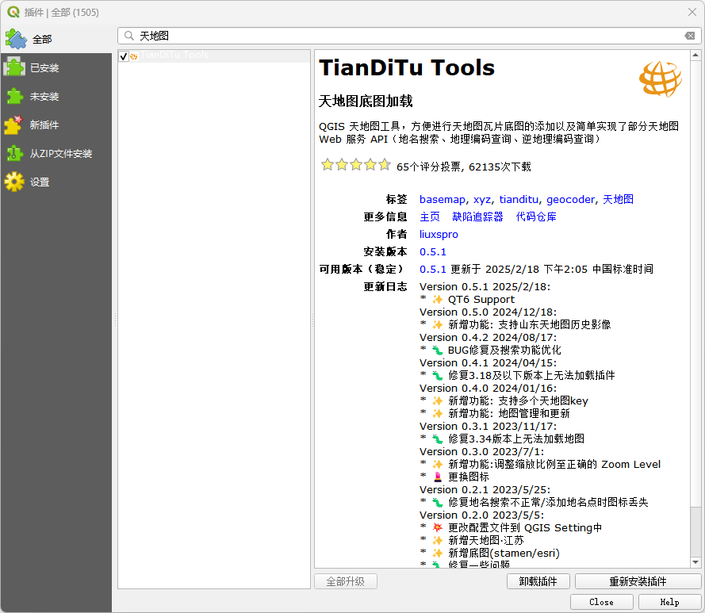Select TianDiTu Tools in the plugin list
The height and width of the screenshot is (613, 705).
[x=214, y=56]
